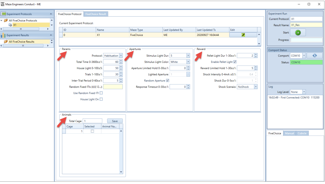Select X1 in the protocols tree
The height and width of the screenshot is (184, 325).
(15, 25)
